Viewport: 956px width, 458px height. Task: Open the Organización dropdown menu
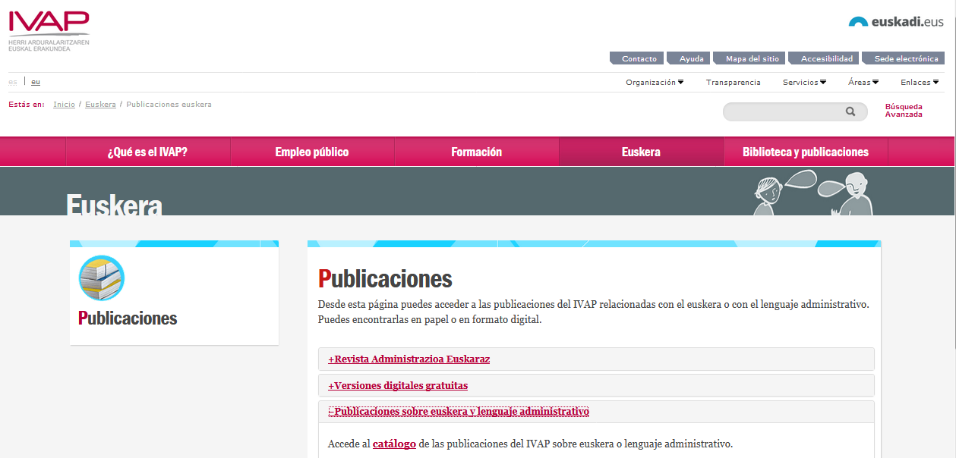click(654, 83)
